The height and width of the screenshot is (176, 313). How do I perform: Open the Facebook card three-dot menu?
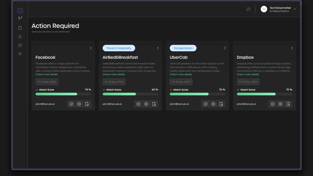click(91, 48)
